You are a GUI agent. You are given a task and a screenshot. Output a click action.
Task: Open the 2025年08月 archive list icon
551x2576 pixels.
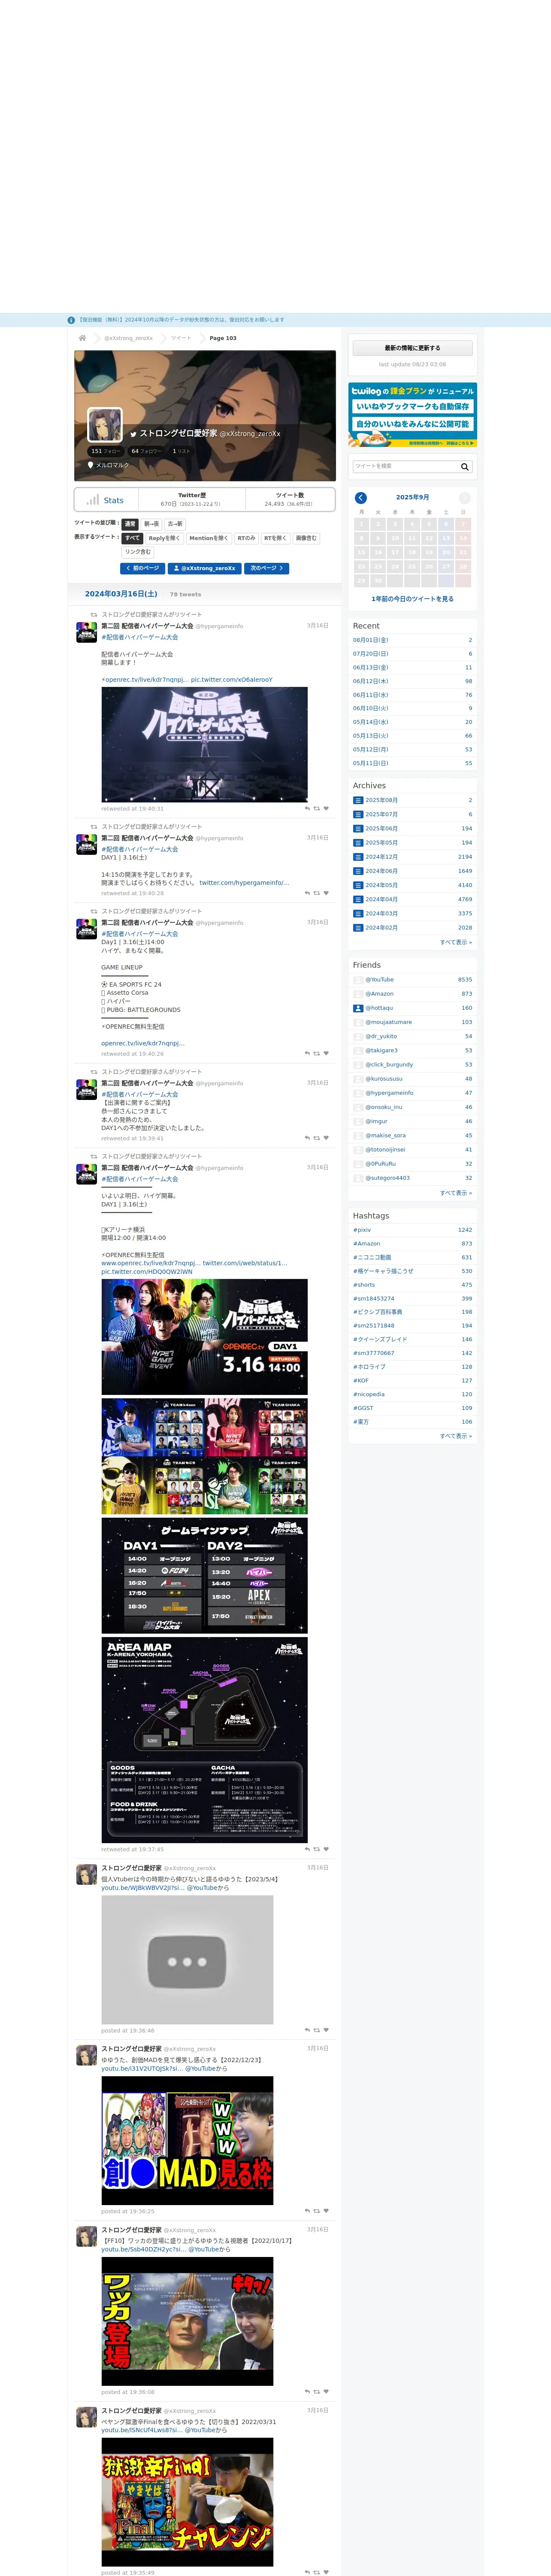358,800
